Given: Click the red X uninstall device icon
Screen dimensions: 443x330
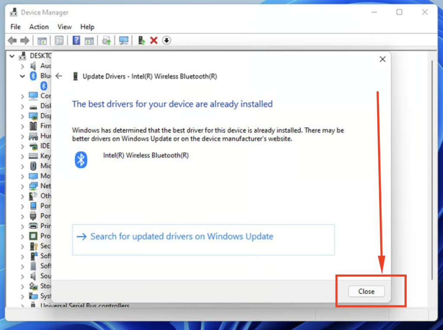Looking at the screenshot, I should [x=154, y=41].
